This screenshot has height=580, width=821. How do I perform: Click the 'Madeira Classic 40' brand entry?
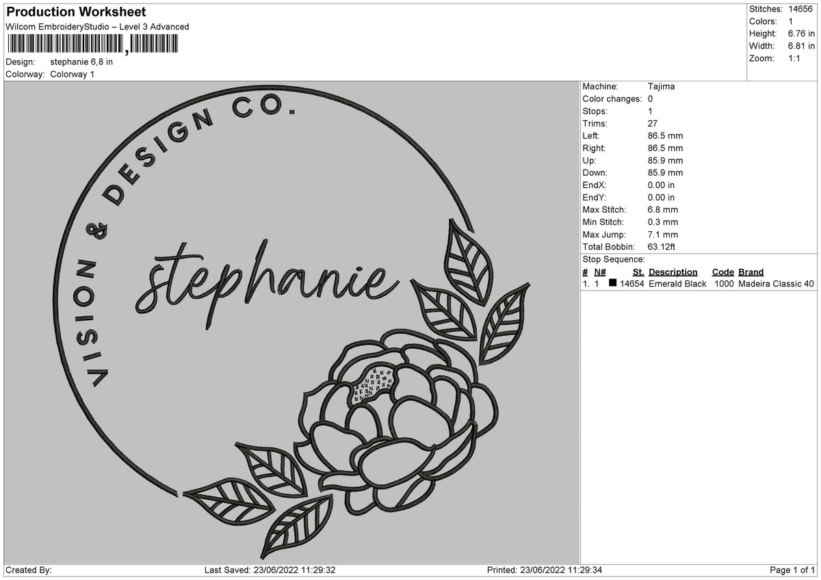pyautogui.click(x=776, y=283)
